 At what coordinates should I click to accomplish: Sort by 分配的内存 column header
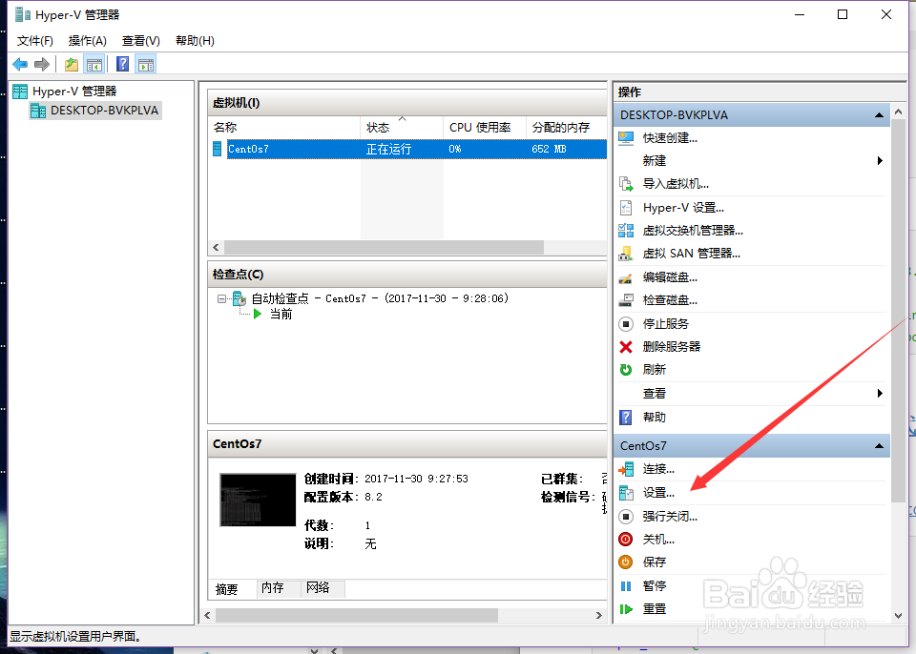click(567, 128)
